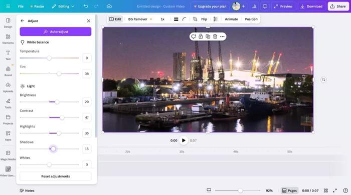
Task: Open border style lines icon
Action: (x=176, y=19)
